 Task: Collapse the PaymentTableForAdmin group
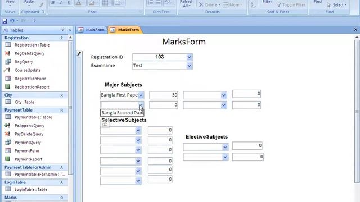point(61,167)
